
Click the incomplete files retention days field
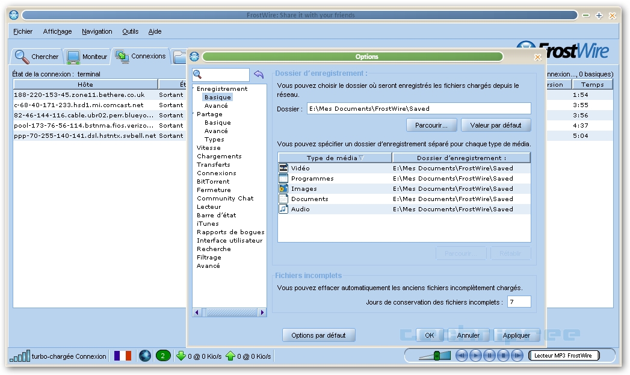[x=519, y=302]
